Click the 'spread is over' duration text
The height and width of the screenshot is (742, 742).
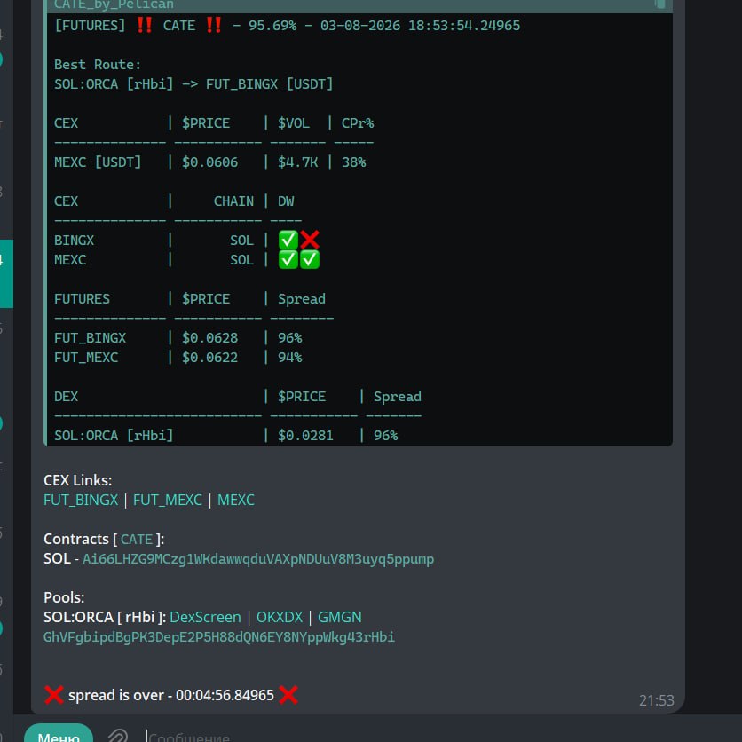pyautogui.click(x=171, y=695)
